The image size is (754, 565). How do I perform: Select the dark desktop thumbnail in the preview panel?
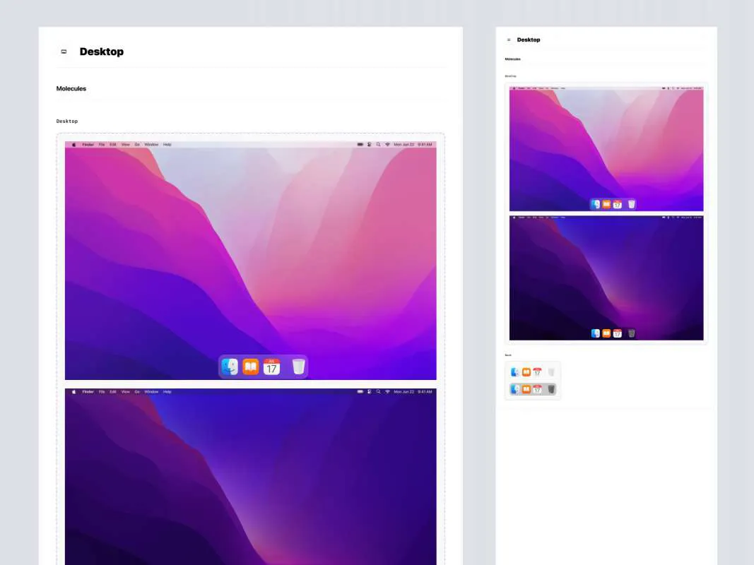[606, 277]
